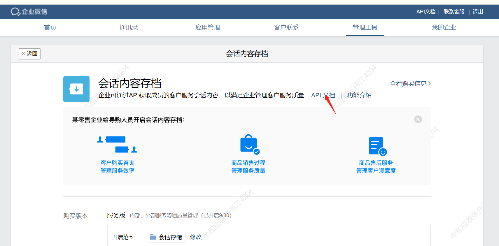Viewport: 499px width, 246px height.
Task: Click the 管理工具 tab
Action: pos(365,27)
